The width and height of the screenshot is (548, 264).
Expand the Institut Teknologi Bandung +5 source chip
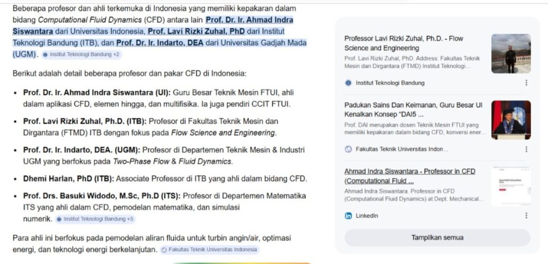click(95, 219)
